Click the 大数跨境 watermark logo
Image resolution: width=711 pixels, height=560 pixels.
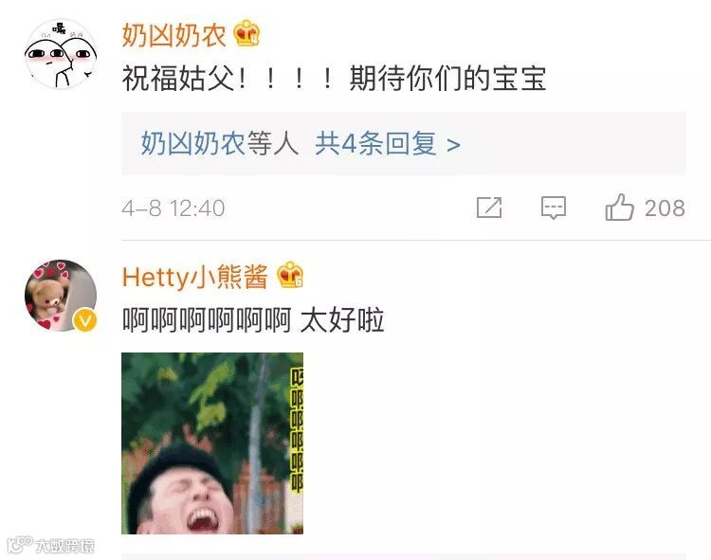[51, 545]
